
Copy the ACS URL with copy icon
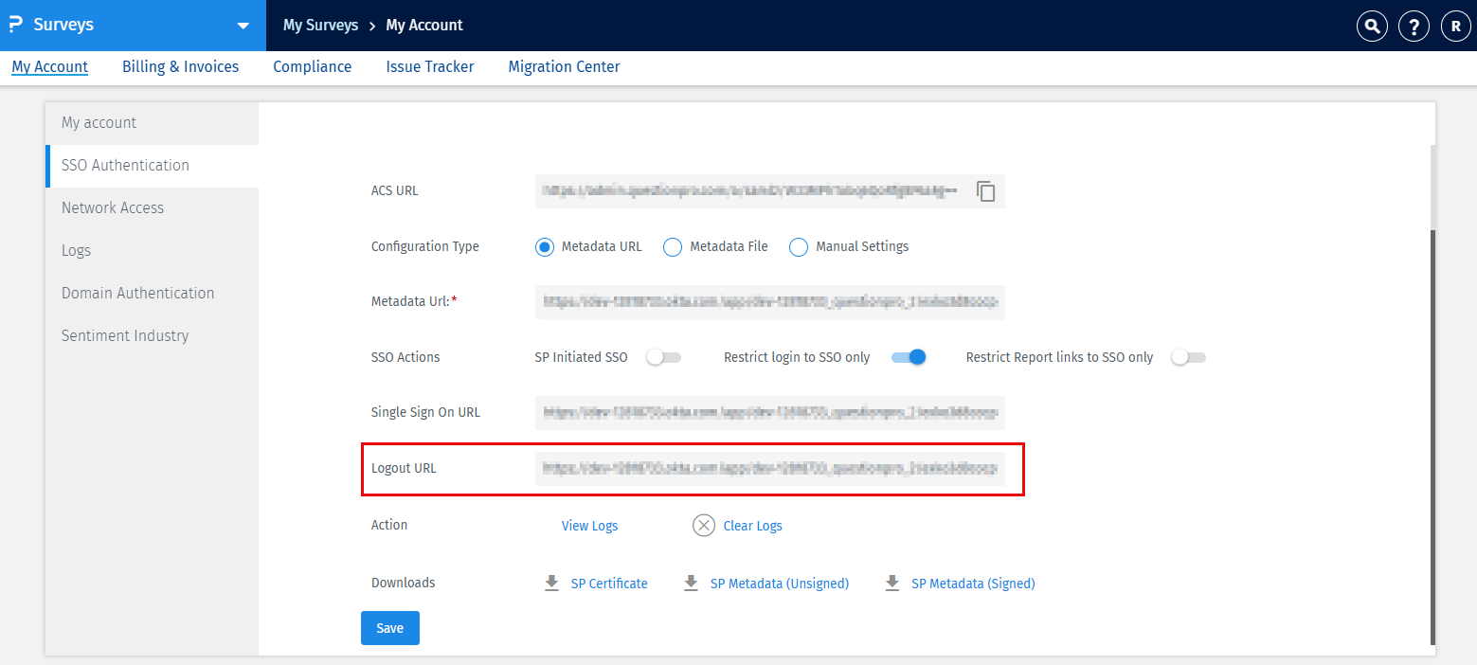986,191
